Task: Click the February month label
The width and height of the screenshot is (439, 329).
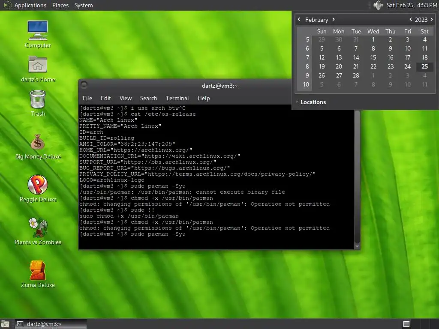Action: pos(316,20)
